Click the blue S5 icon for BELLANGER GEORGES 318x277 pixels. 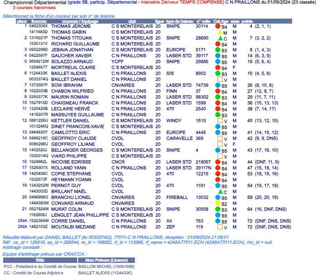coord(218,150)
